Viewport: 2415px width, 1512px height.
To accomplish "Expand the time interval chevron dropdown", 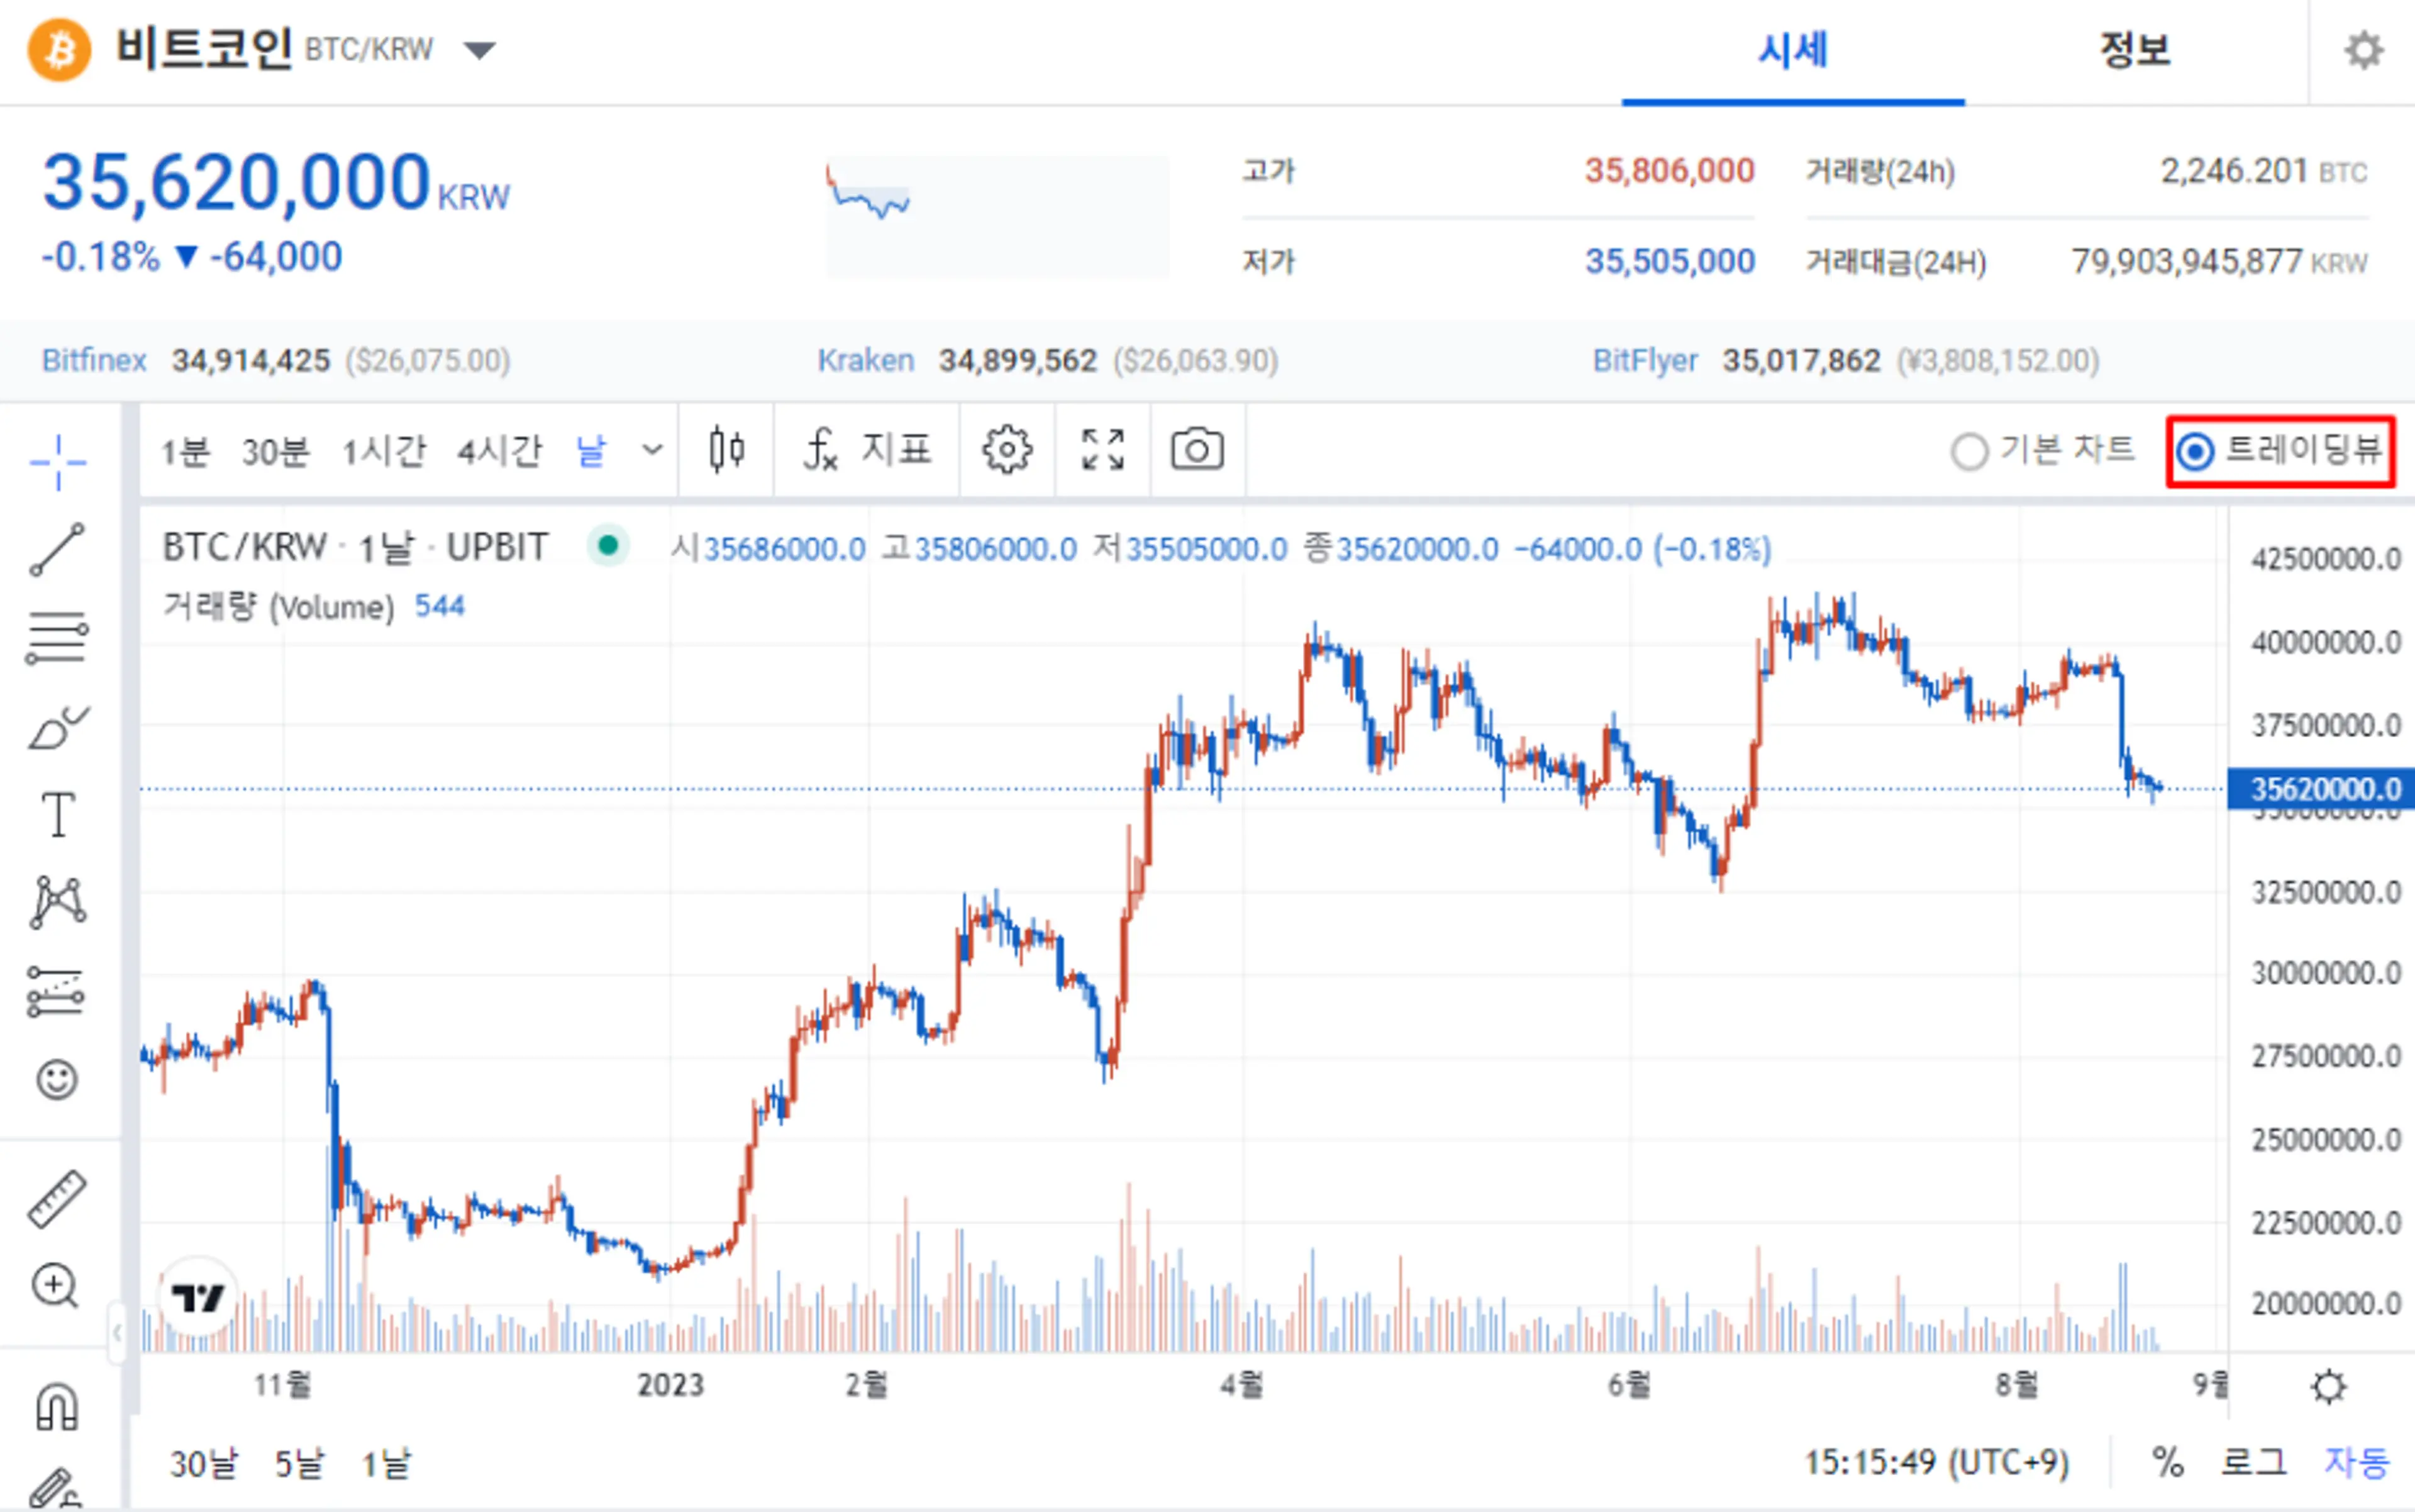I will pos(652,450).
